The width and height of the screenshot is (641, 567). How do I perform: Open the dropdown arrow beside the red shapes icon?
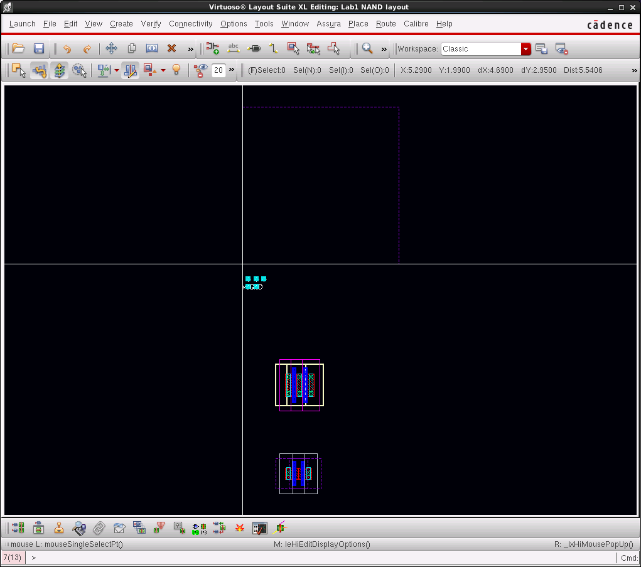pyautogui.click(x=163, y=70)
